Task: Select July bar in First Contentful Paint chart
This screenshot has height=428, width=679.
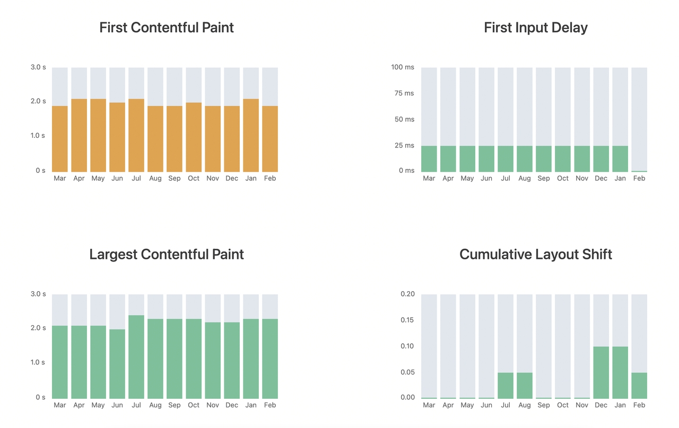Action: pos(136,135)
